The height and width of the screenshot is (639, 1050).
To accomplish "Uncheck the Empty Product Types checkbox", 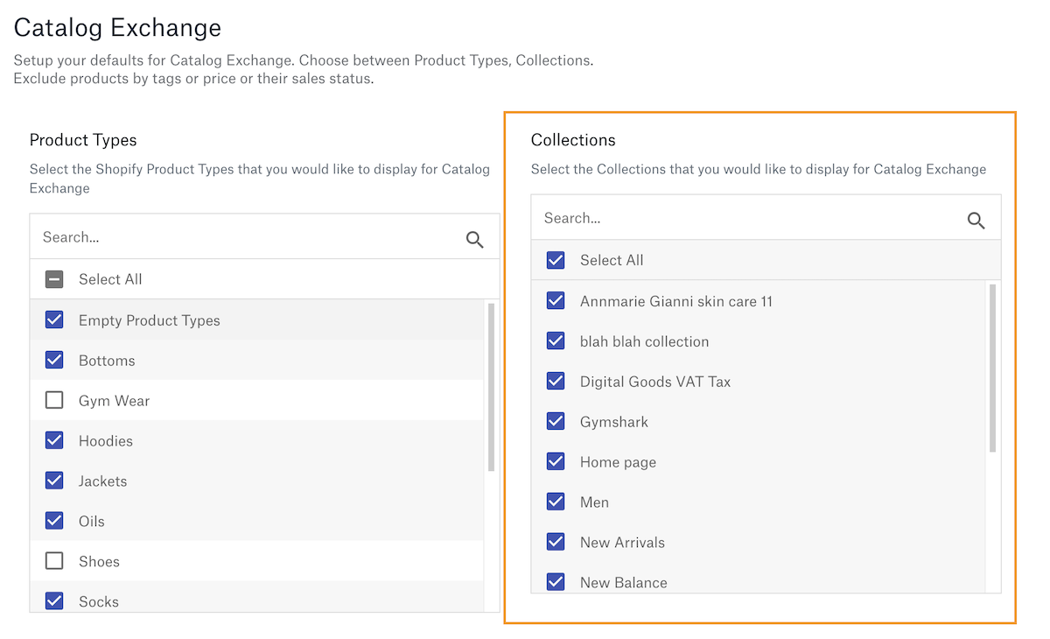I will [x=54, y=319].
